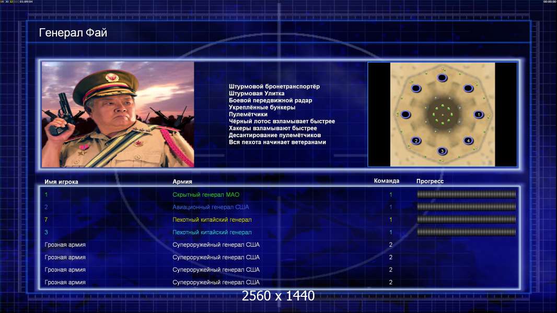Select the Команда column header
The image size is (557, 313).
tap(387, 181)
